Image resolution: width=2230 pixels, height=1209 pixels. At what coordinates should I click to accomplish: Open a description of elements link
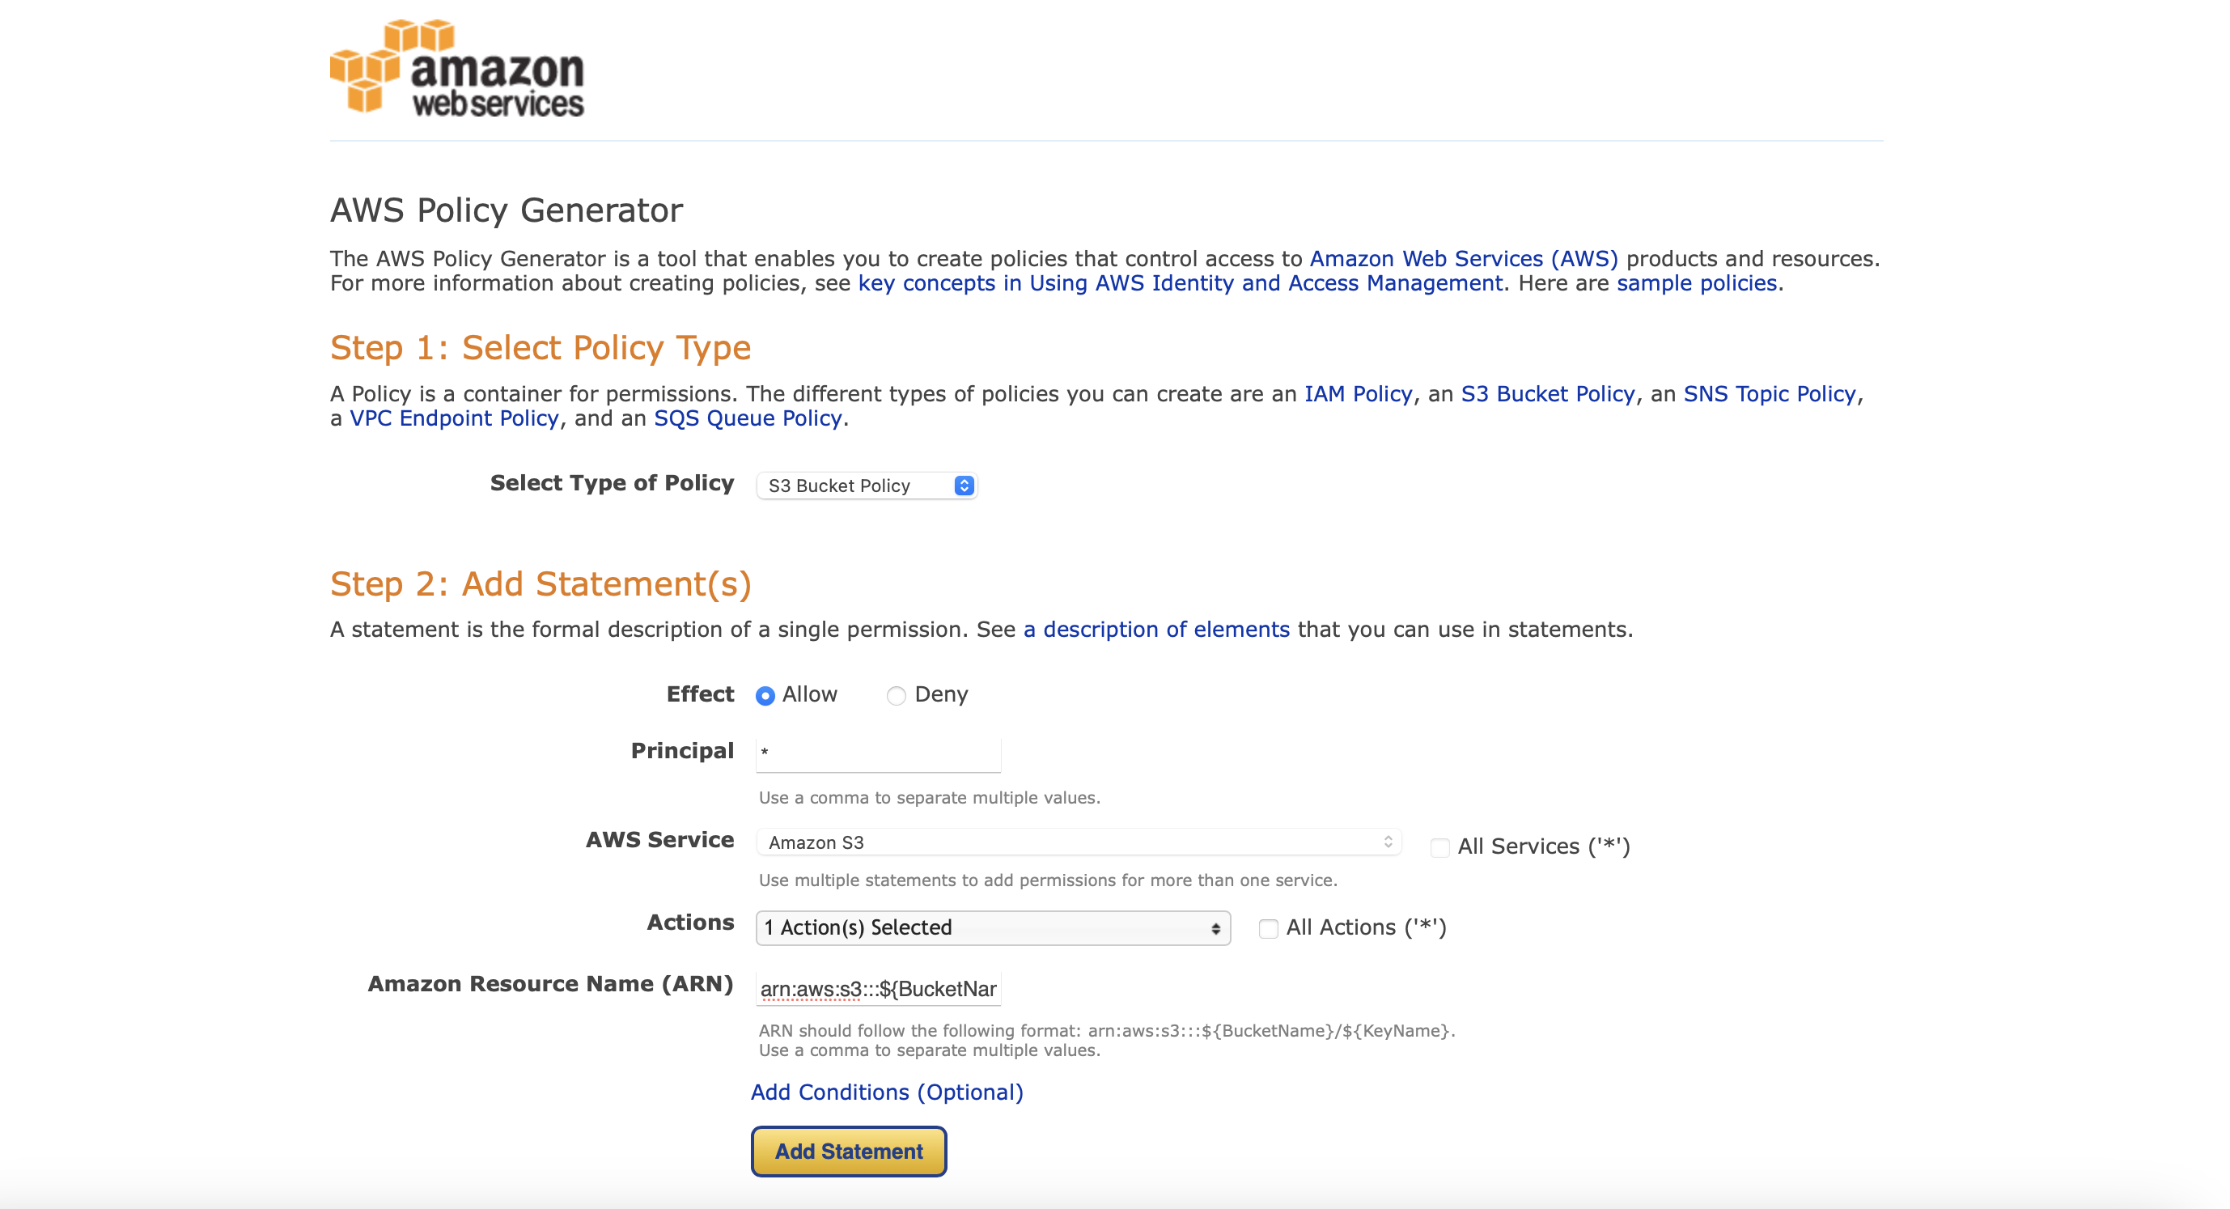coord(1155,630)
